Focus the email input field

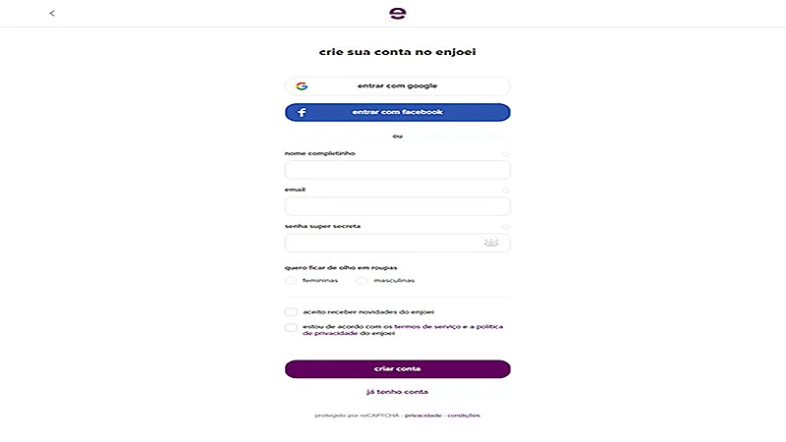coord(397,206)
